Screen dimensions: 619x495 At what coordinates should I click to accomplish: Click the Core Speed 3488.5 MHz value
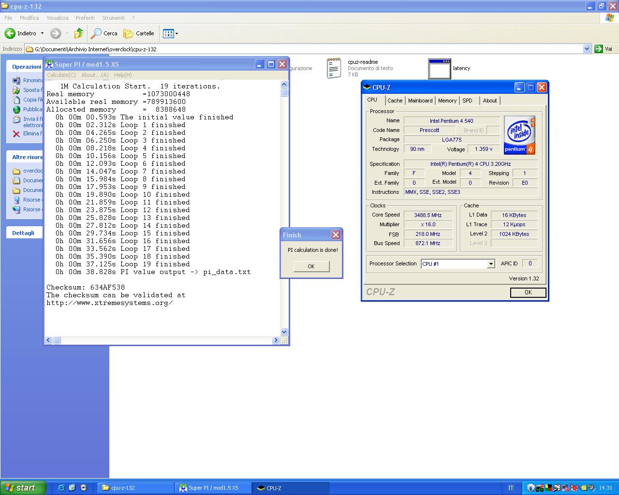(x=427, y=215)
